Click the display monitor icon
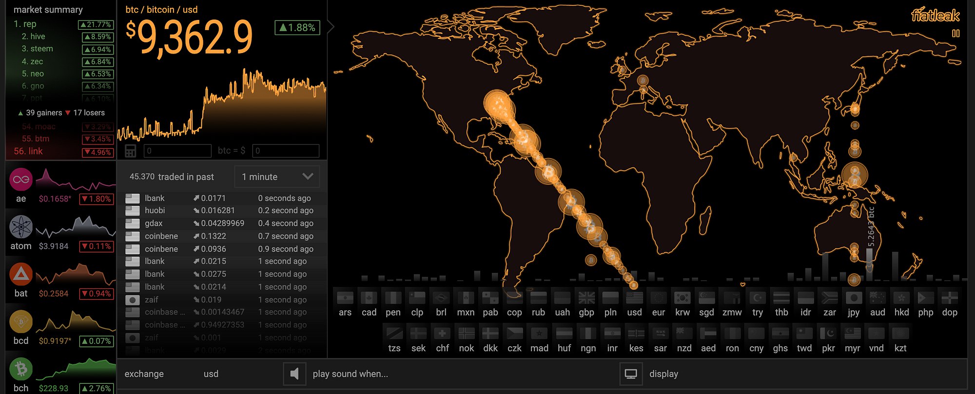Screen dimensions: 975x394 631,374
